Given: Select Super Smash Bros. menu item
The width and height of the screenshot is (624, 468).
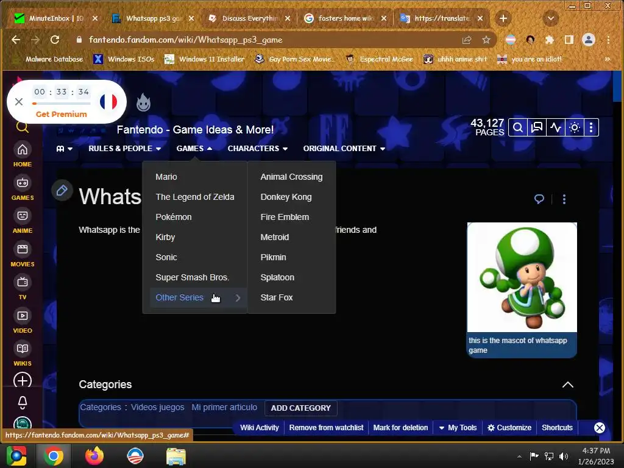Looking at the screenshot, I should (x=192, y=277).
